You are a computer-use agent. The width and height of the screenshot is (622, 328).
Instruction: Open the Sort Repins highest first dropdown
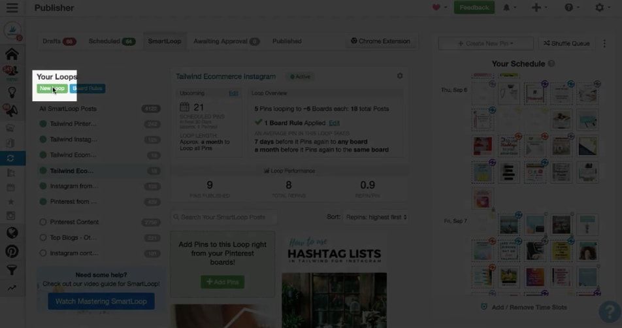[376, 217]
